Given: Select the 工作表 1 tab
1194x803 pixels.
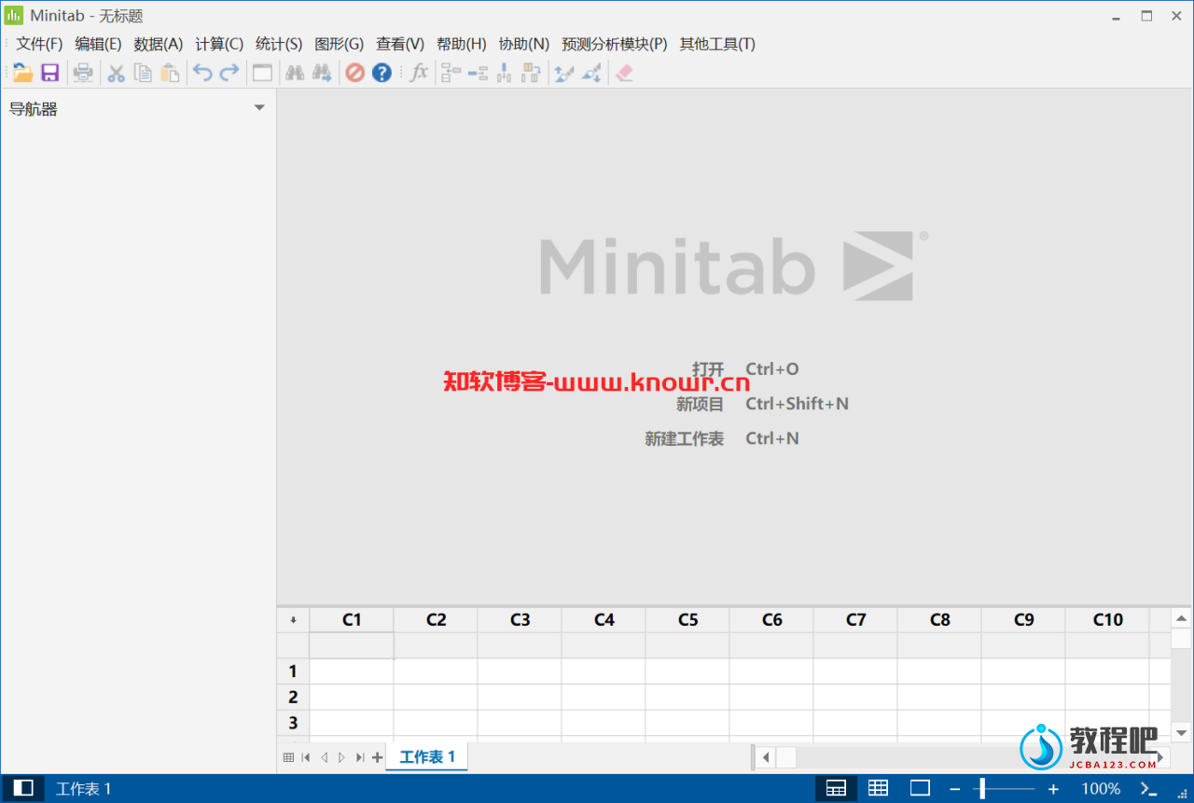Looking at the screenshot, I should pyautogui.click(x=427, y=757).
